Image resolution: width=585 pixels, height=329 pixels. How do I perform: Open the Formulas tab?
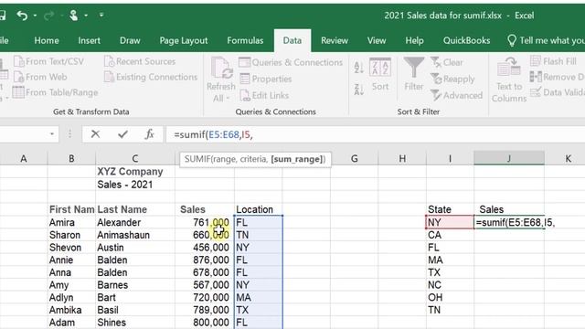(245, 40)
